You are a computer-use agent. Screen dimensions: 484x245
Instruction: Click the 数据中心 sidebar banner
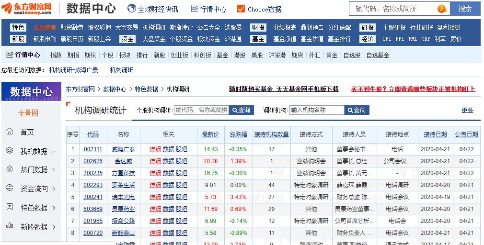pyautogui.click(x=31, y=91)
